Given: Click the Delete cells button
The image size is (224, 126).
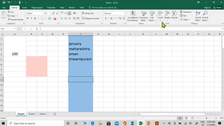Looking at the screenshot, I should pyautogui.click(x=167, y=14).
